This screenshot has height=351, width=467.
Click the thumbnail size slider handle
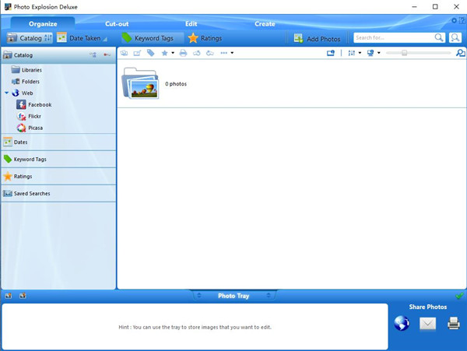pyautogui.click(x=404, y=53)
